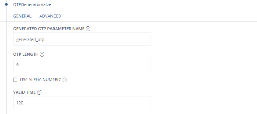This screenshot has width=257, height=114.
Task: Click inside the OTP Length input box
Action: 82,64
